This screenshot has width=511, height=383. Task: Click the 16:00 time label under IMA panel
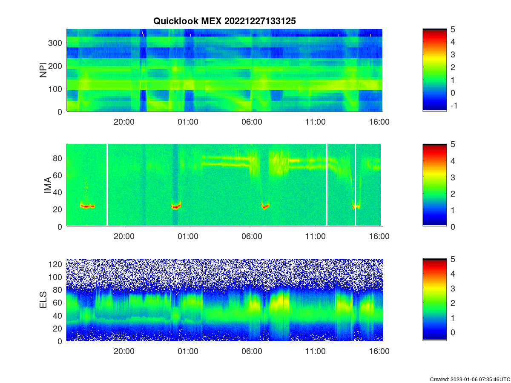[379, 237]
